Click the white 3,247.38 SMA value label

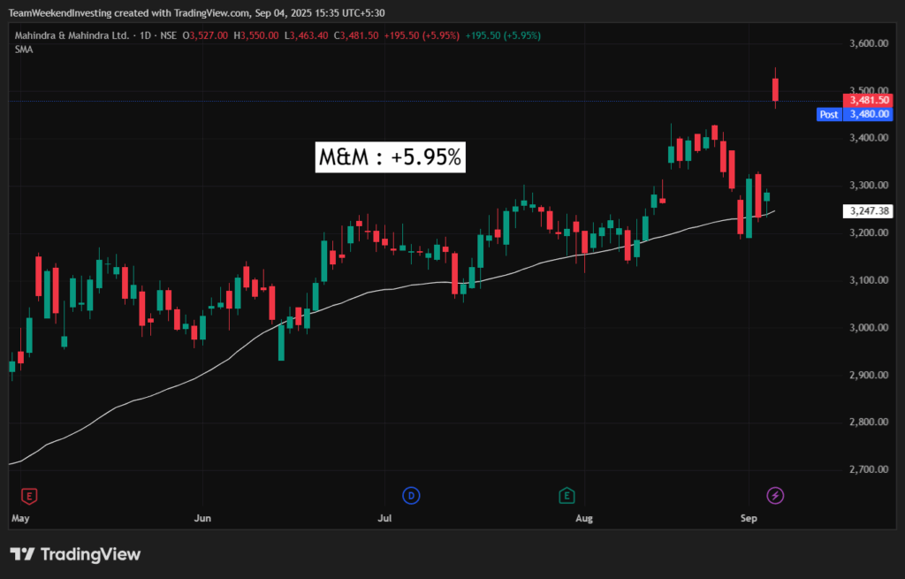click(x=868, y=211)
